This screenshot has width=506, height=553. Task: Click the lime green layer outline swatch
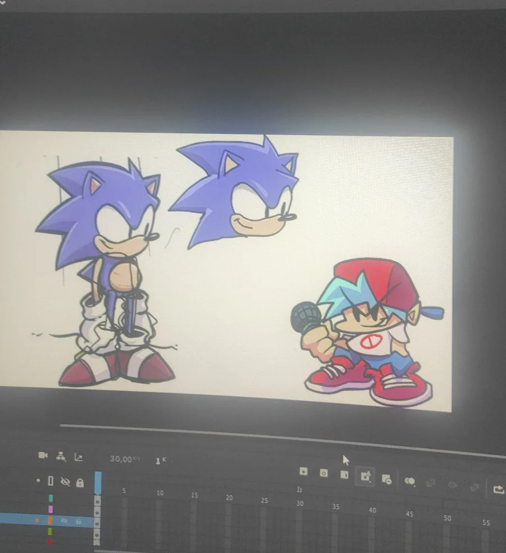coord(50,531)
